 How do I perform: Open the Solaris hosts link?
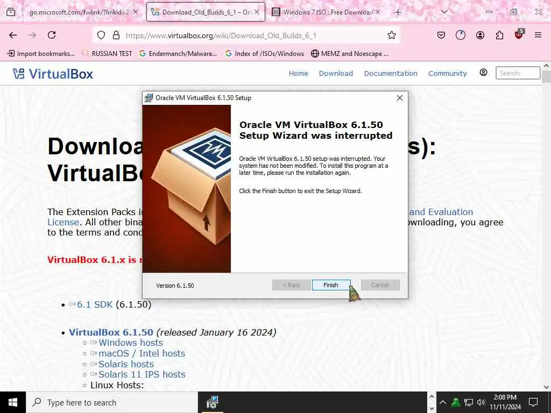tap(126, 364)
